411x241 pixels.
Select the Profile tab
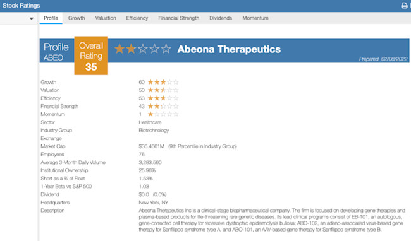click(x=51, y=18)
